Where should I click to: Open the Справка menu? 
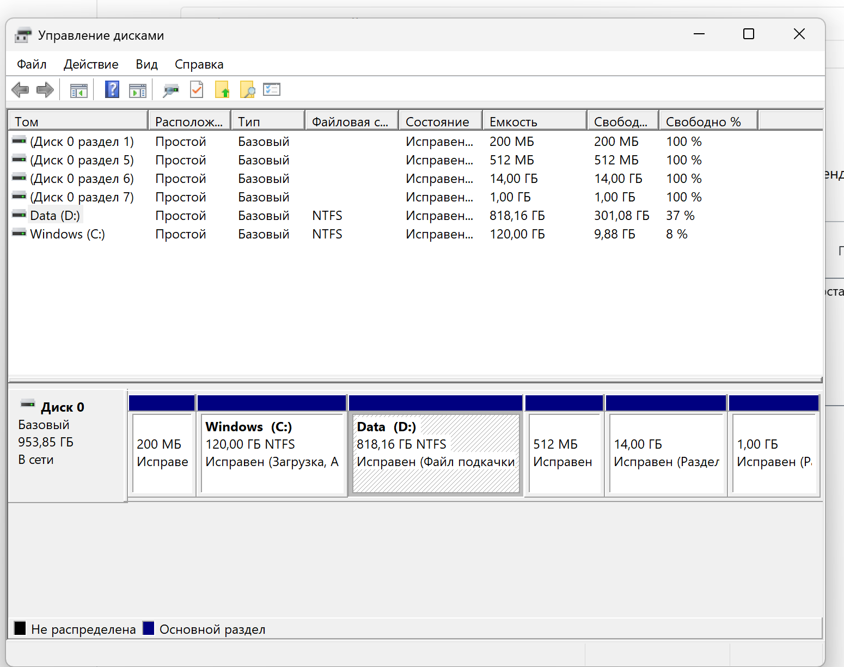coord(199,64)
